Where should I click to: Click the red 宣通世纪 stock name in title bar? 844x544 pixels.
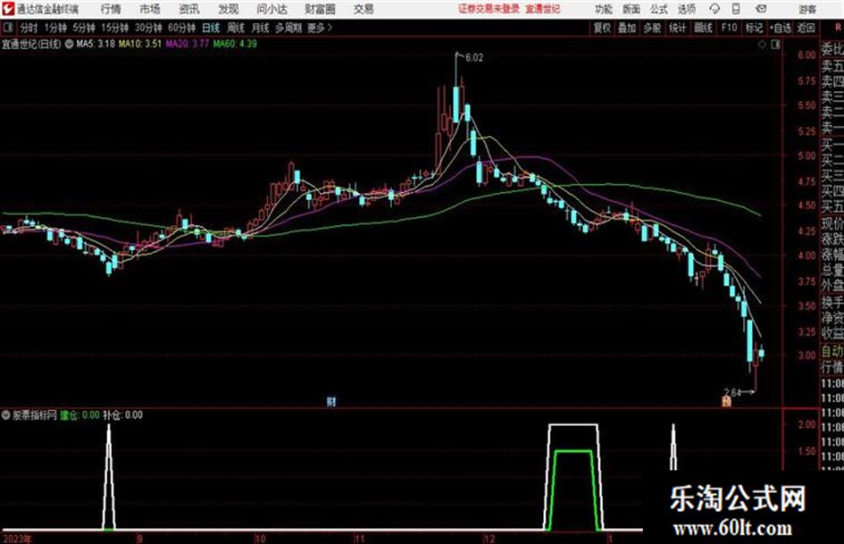pos(543,9)
